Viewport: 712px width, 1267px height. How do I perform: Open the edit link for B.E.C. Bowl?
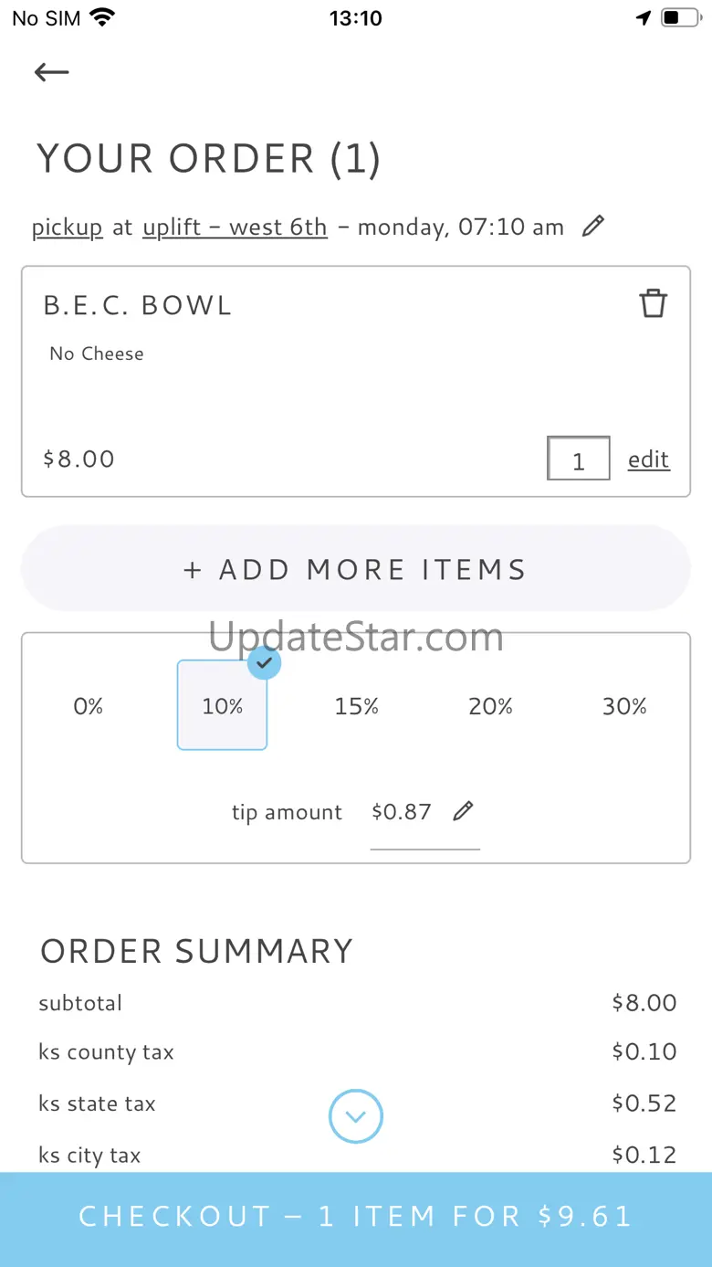(x=648, y=459)
